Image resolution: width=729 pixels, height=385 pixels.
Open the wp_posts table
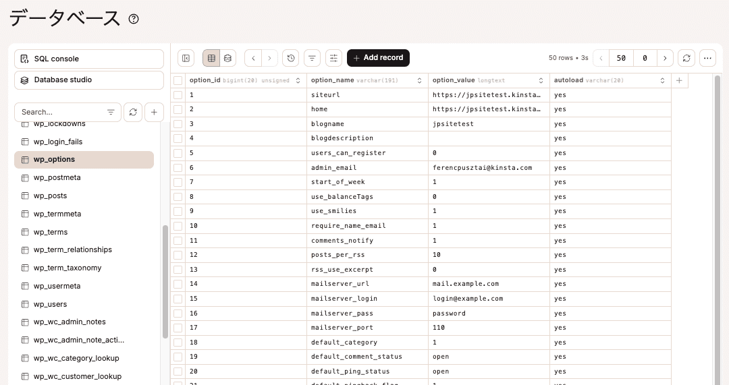coord(51,196)
